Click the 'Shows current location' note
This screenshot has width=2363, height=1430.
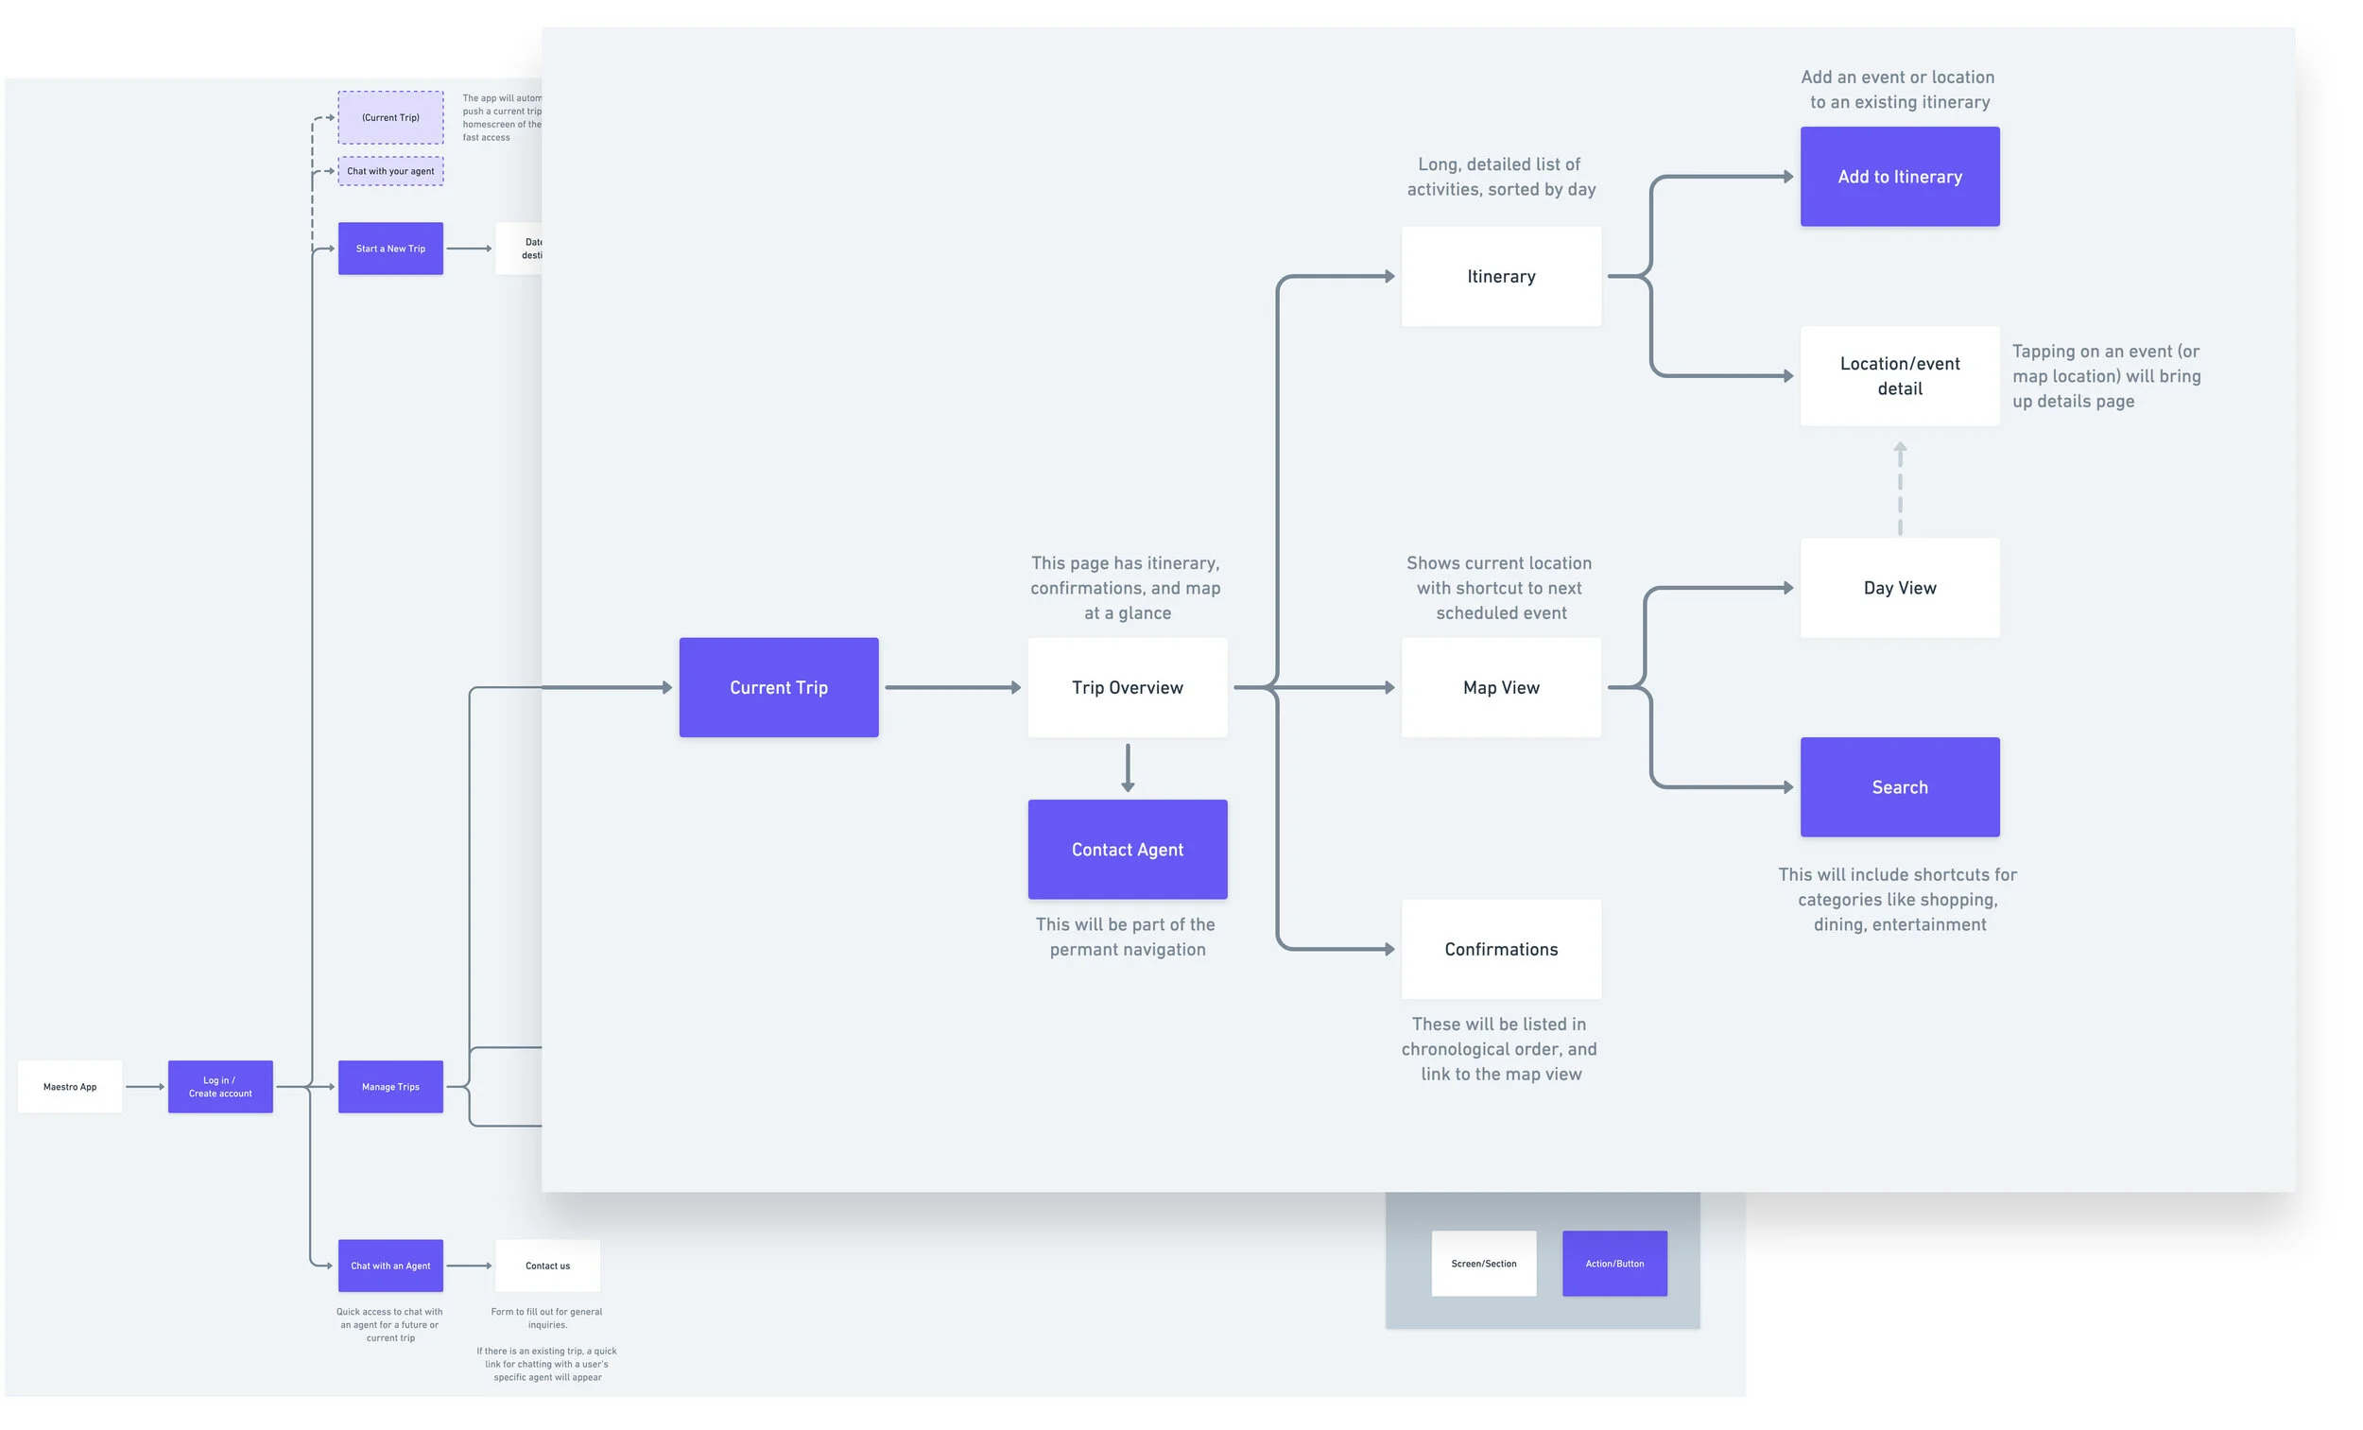tap(1500, 588)
